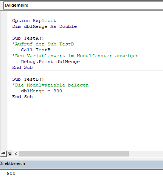Screen dimensions: 163x188
Task: Click the comment 'Aufruf der Sub TestB'
Action: pos(43,44)
